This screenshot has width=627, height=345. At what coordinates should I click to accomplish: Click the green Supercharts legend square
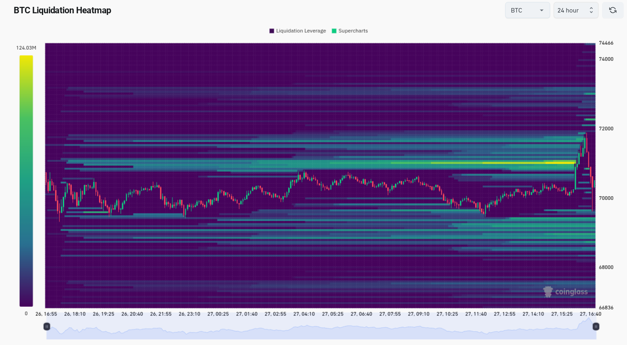[334, 31]
